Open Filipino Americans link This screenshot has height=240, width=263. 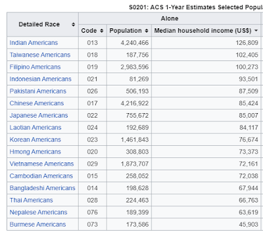click(35, 67)
